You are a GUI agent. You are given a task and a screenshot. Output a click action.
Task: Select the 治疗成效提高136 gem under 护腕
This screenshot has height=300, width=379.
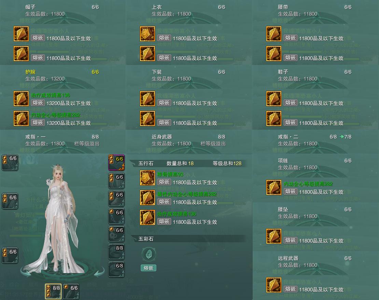click(x=21, y=99)
